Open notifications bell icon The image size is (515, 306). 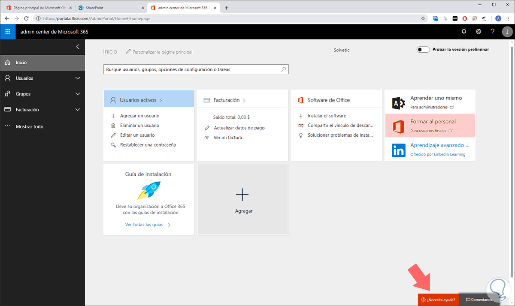[x=464, y=32]
